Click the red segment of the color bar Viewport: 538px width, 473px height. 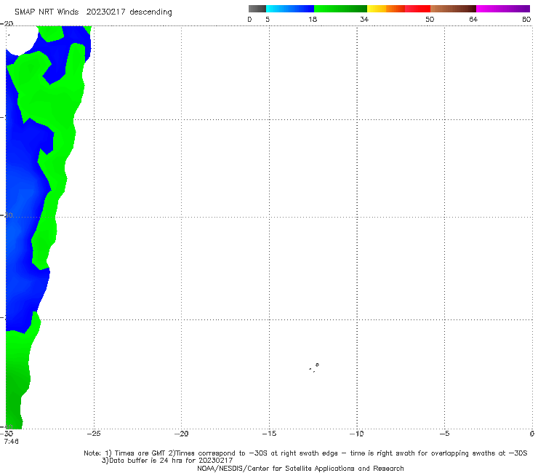[417, 9]
